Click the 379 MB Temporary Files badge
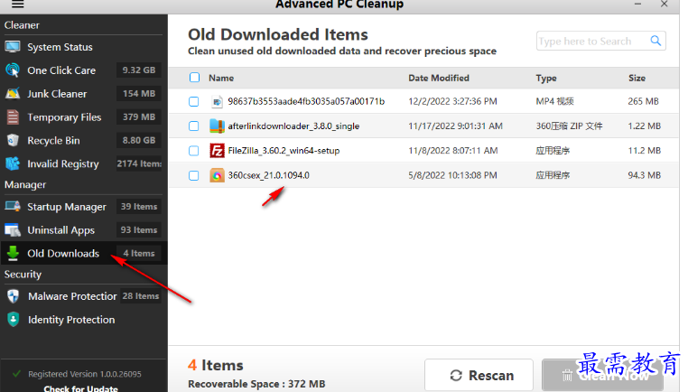This screenshot has height=392, width=688. tap(139, 117)
